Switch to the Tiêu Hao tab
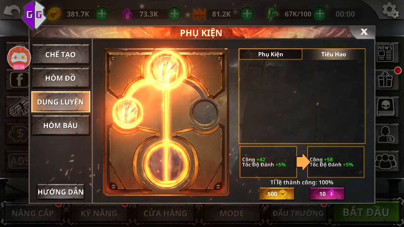This screenshot has width=404, height=227. point(334,54)
